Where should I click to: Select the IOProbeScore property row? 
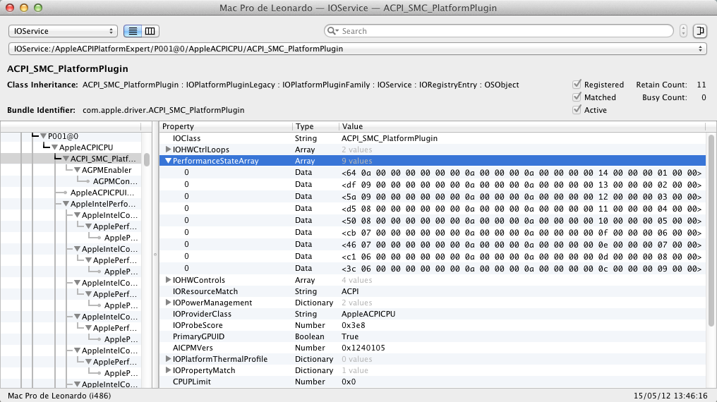432,325
